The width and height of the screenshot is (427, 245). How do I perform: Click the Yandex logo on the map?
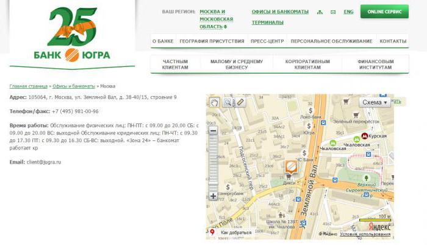pyautogui.click(x=379, y=227)
